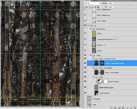Create a new layer icon
Viewport: 137px width, 109px height.
pos(131,108)
